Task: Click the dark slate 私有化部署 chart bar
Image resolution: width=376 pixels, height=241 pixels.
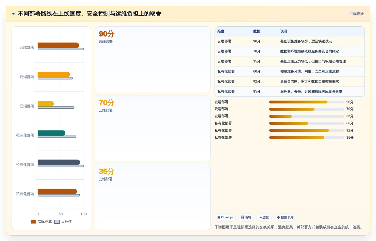Action: [59, 162]
